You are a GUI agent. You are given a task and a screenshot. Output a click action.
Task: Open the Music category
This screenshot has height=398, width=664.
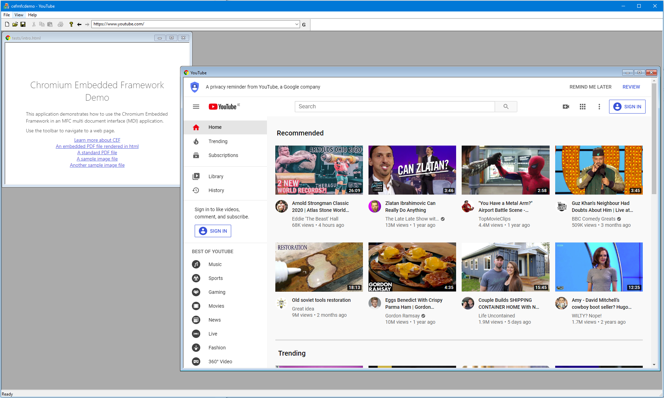pos(225,264)
